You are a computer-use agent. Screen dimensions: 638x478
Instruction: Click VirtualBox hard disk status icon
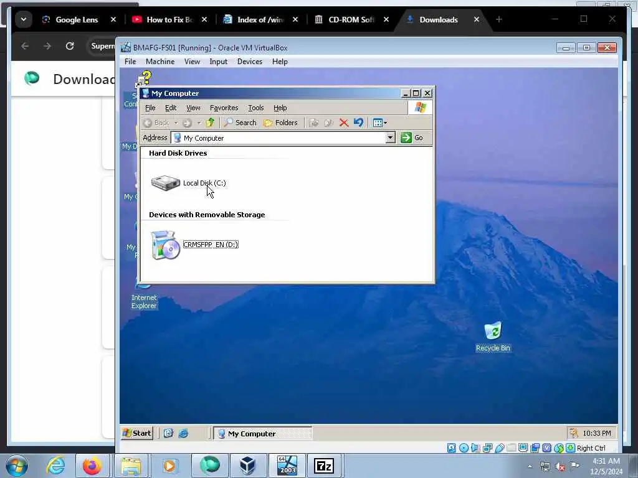point(452,448)
